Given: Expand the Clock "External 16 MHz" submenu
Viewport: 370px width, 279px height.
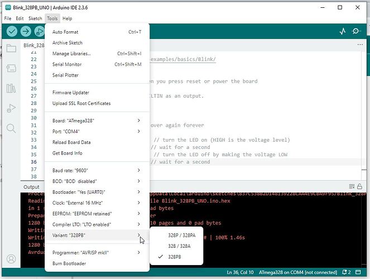Looking at the screenshot, I should click(x=97, y=203).
